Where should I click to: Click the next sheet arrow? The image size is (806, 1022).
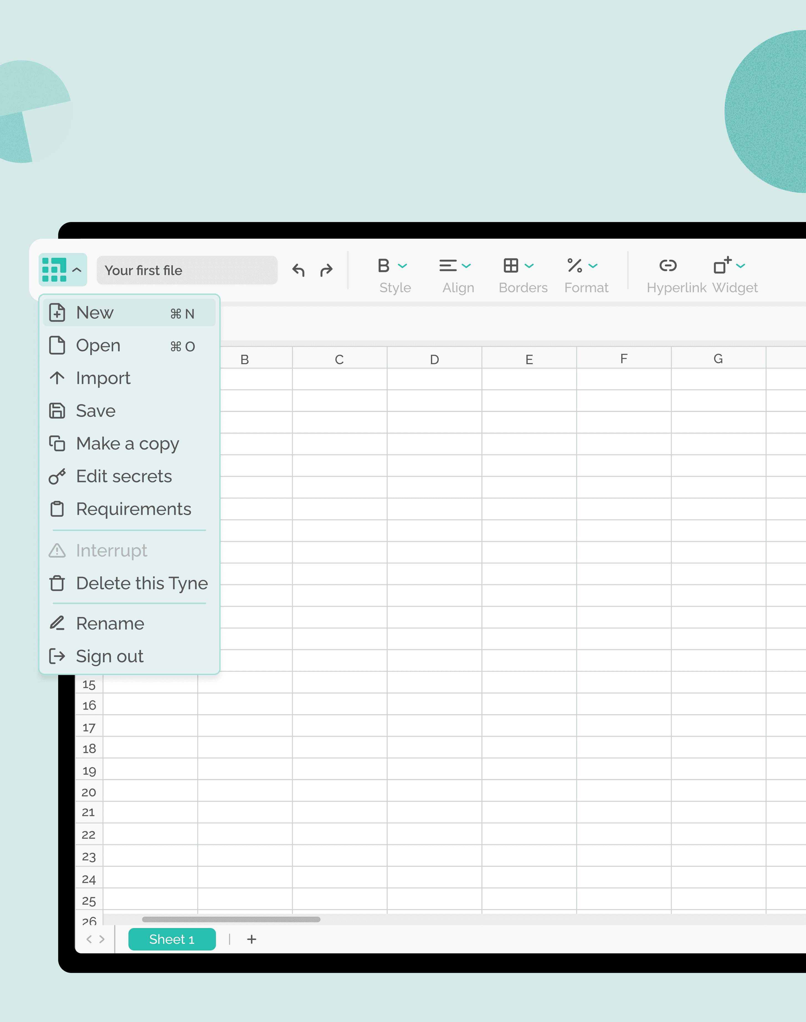(102, 939)
